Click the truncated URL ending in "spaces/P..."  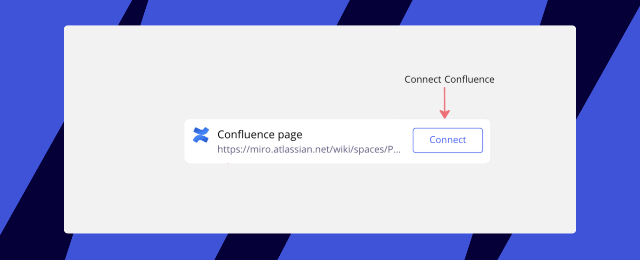tap(309, 150)
